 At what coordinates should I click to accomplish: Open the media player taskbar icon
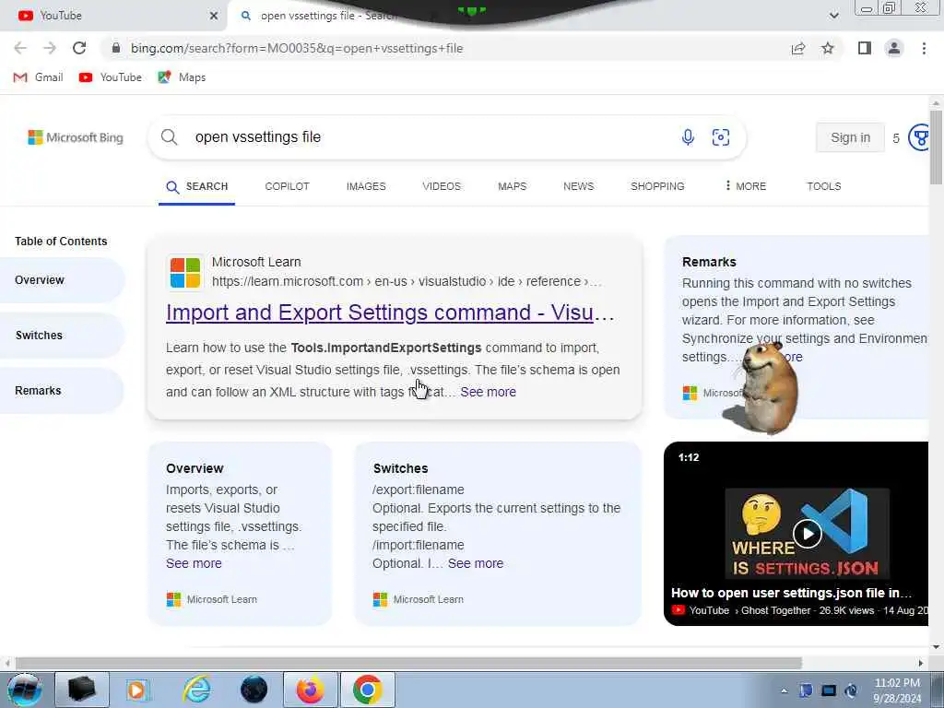tap(138, 690)
